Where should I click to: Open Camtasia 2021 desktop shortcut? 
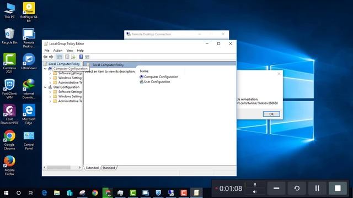9,63
